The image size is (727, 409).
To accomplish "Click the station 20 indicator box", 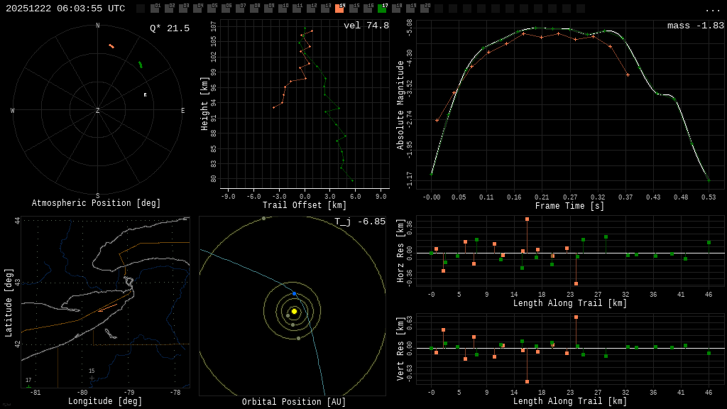I will (x=425, y=9).
